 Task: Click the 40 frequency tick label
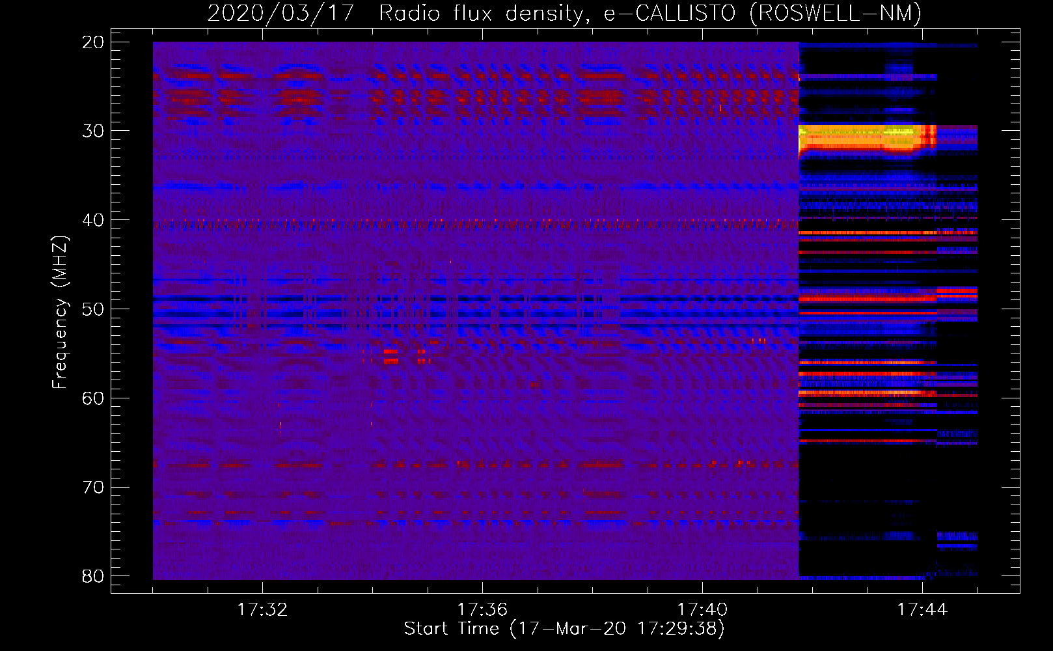tap(93, 220)
